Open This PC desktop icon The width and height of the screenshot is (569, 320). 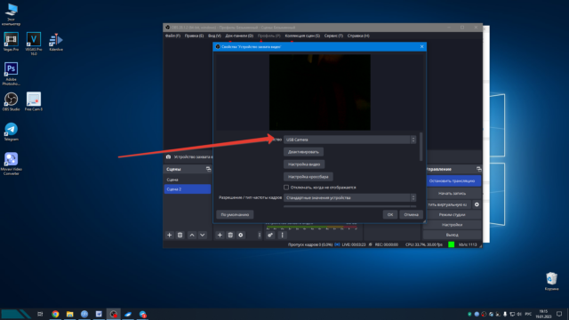[x=12, y=14]
